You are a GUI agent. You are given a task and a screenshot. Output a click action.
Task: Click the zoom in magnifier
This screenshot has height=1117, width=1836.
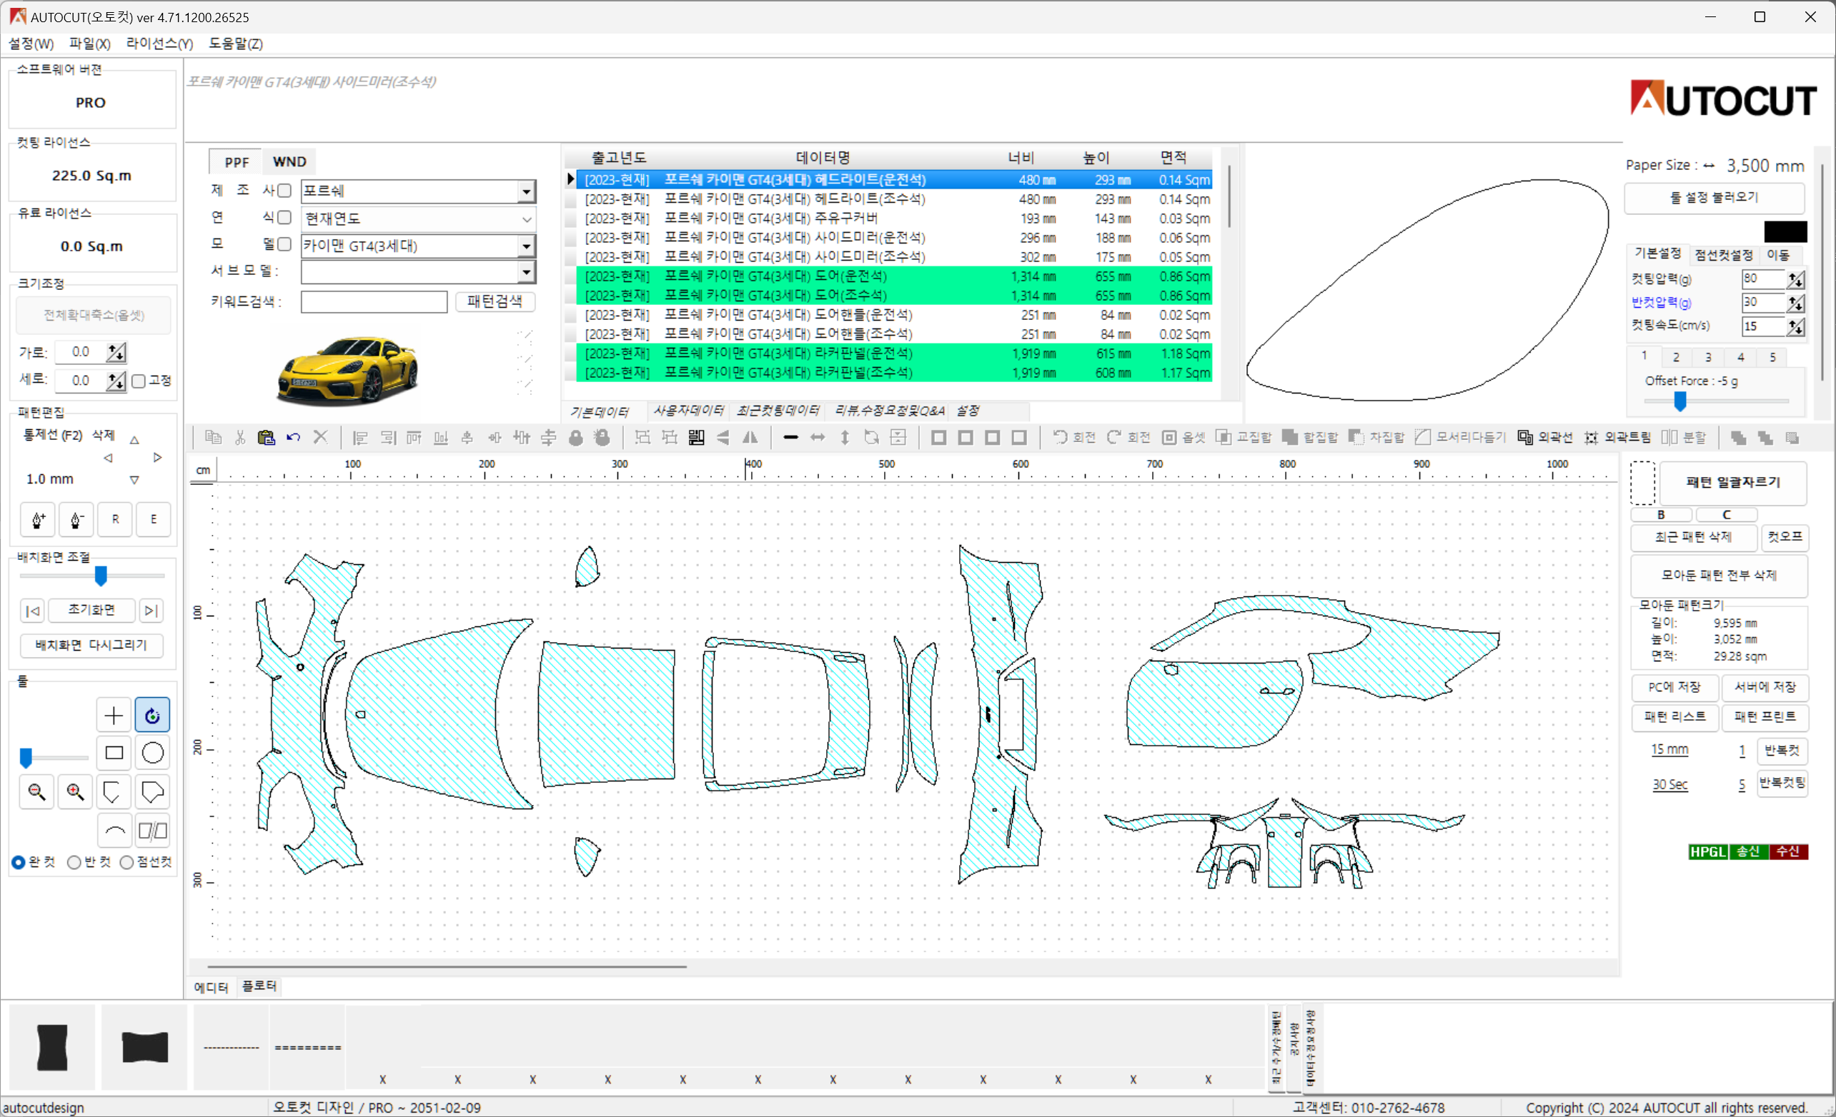tap(75, 791)
